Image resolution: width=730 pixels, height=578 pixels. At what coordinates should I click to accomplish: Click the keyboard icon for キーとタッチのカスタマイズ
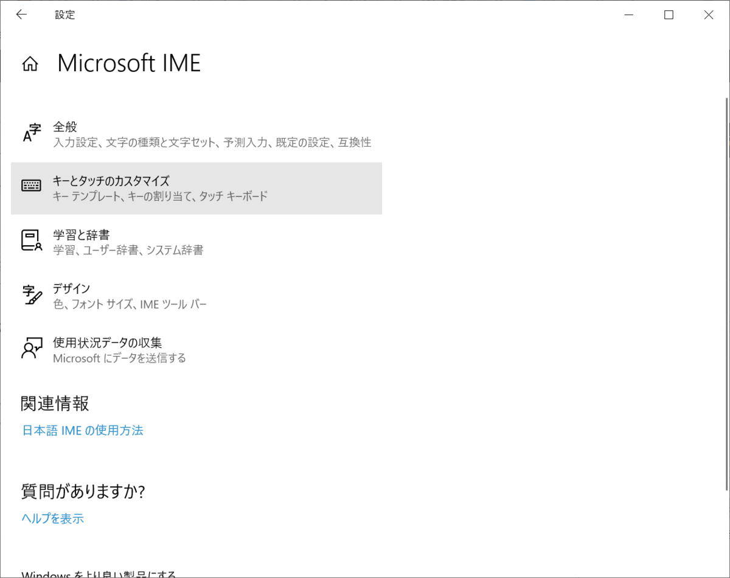point(32,186)
